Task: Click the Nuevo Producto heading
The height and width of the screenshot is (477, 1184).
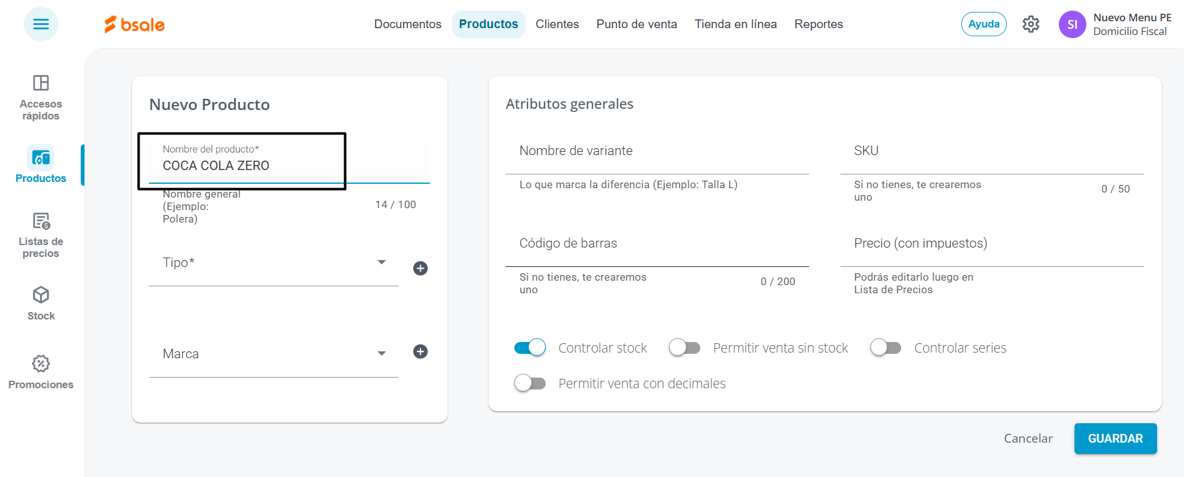Action: [210, 104]
